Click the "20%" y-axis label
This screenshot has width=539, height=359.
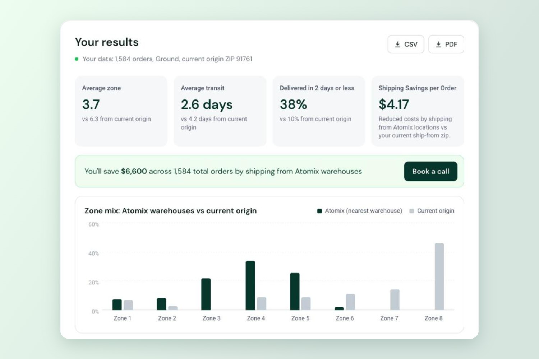93,283
